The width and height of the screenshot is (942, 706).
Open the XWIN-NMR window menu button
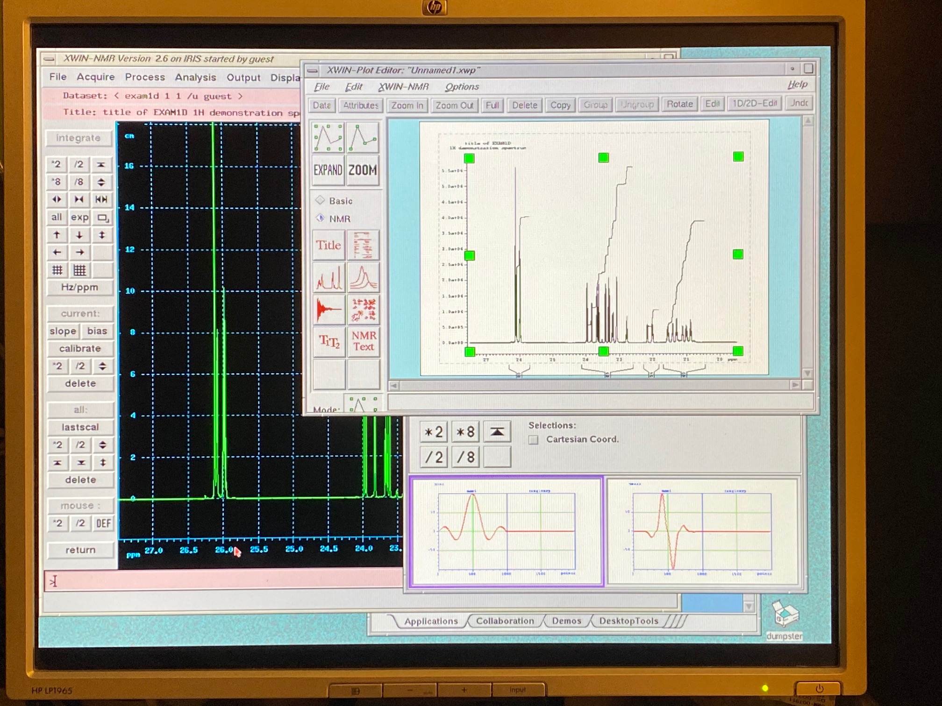(x=49, y=59)
